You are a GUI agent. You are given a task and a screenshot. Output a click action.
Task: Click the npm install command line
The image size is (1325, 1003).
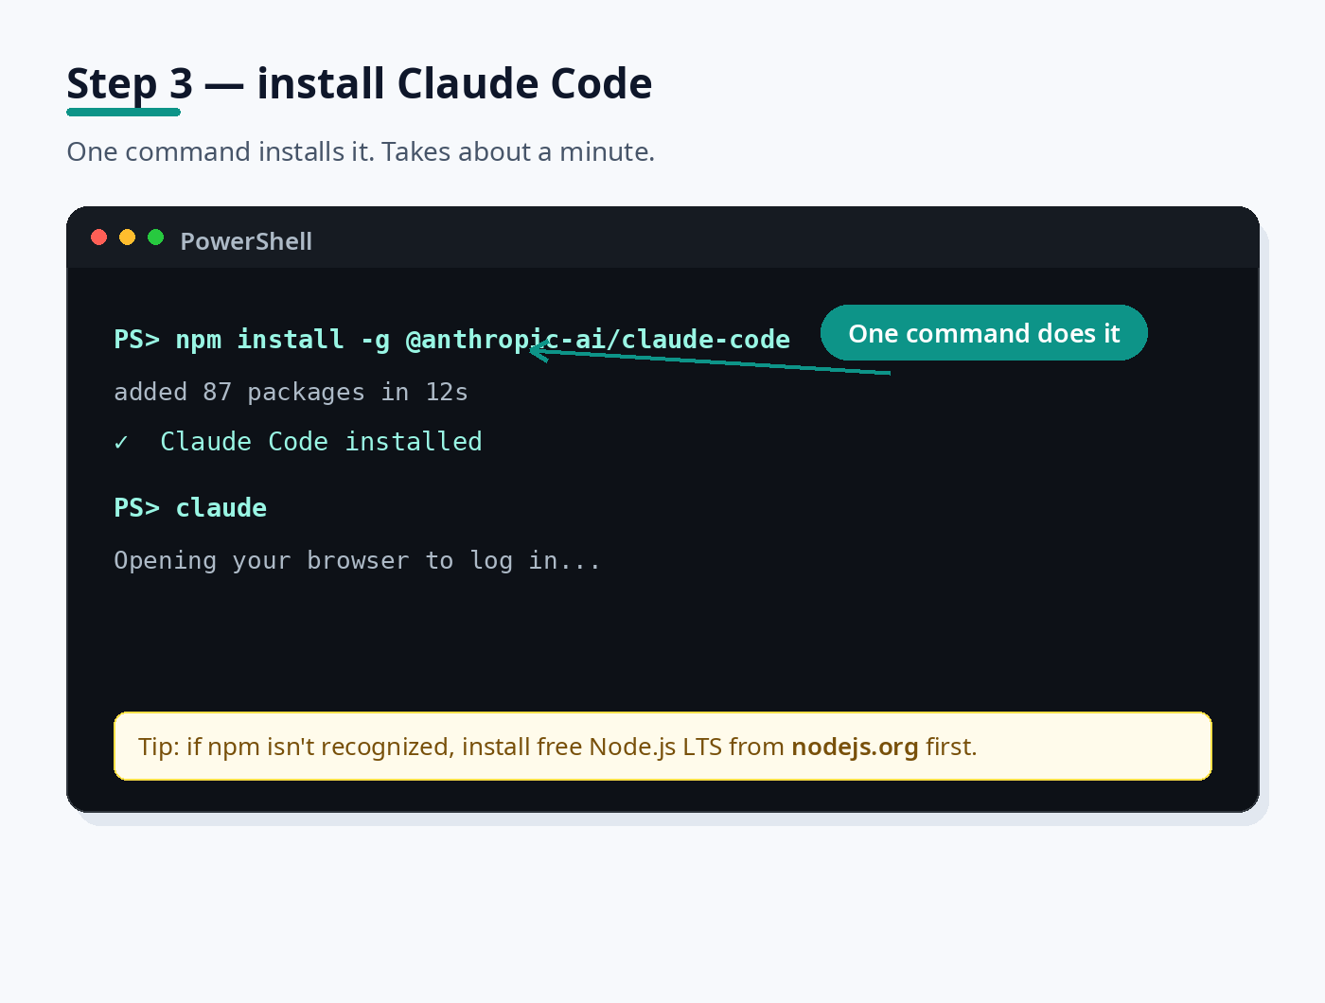[x=451, y=339]
